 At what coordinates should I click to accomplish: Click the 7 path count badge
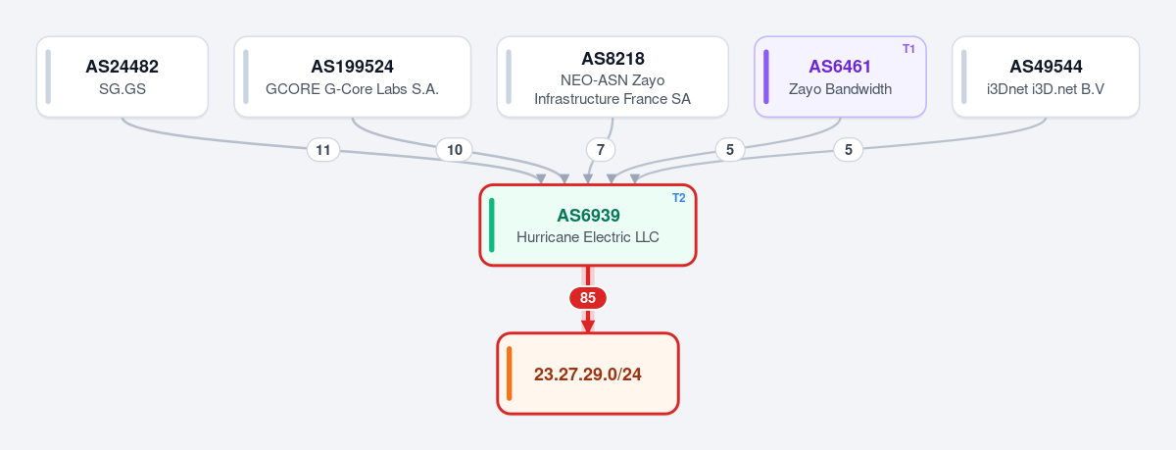click(601, 150)
